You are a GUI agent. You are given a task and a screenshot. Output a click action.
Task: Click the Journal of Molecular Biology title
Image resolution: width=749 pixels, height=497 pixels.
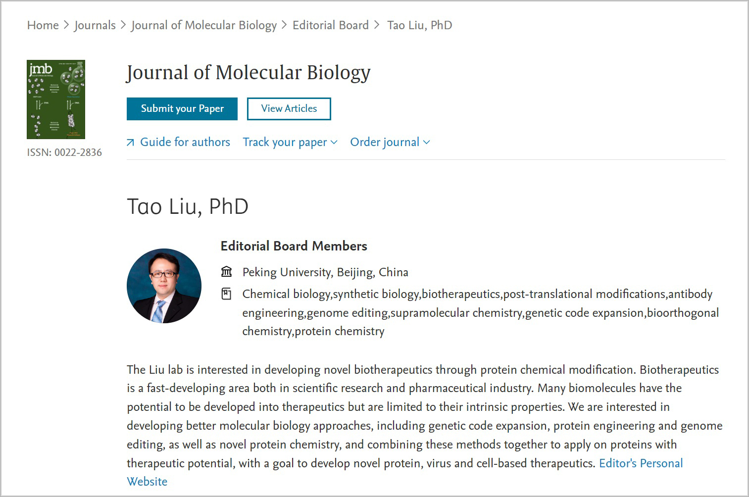click(x=248, y=73)
